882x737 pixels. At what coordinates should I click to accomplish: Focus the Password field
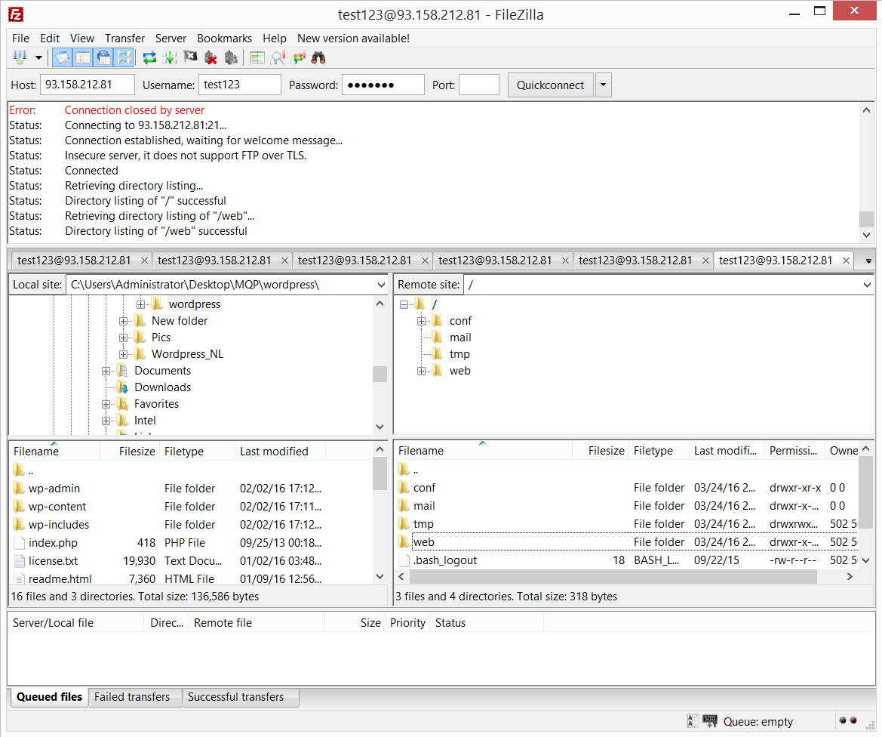click(x=383, y=85)
